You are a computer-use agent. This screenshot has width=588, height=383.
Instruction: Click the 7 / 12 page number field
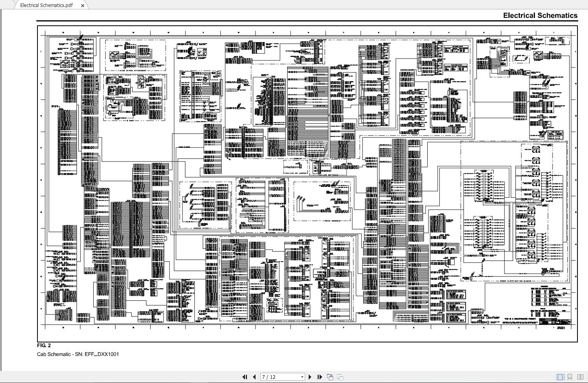279,377
